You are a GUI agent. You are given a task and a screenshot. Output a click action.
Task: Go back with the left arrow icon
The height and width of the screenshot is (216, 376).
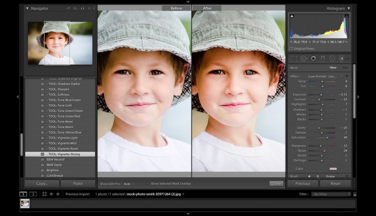(51, 194)
